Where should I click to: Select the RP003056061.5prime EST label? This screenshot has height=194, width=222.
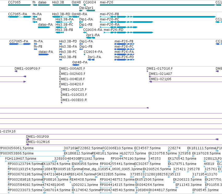tap(17, 148)
